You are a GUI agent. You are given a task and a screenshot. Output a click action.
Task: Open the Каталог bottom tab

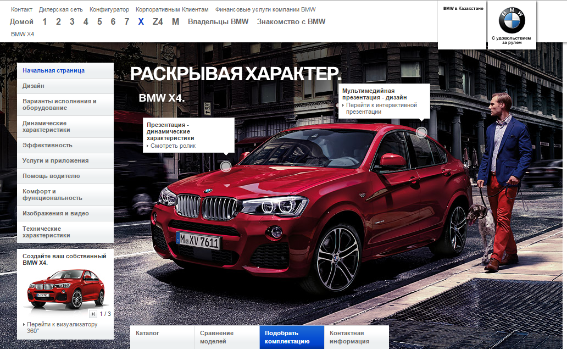coord(163,337)
